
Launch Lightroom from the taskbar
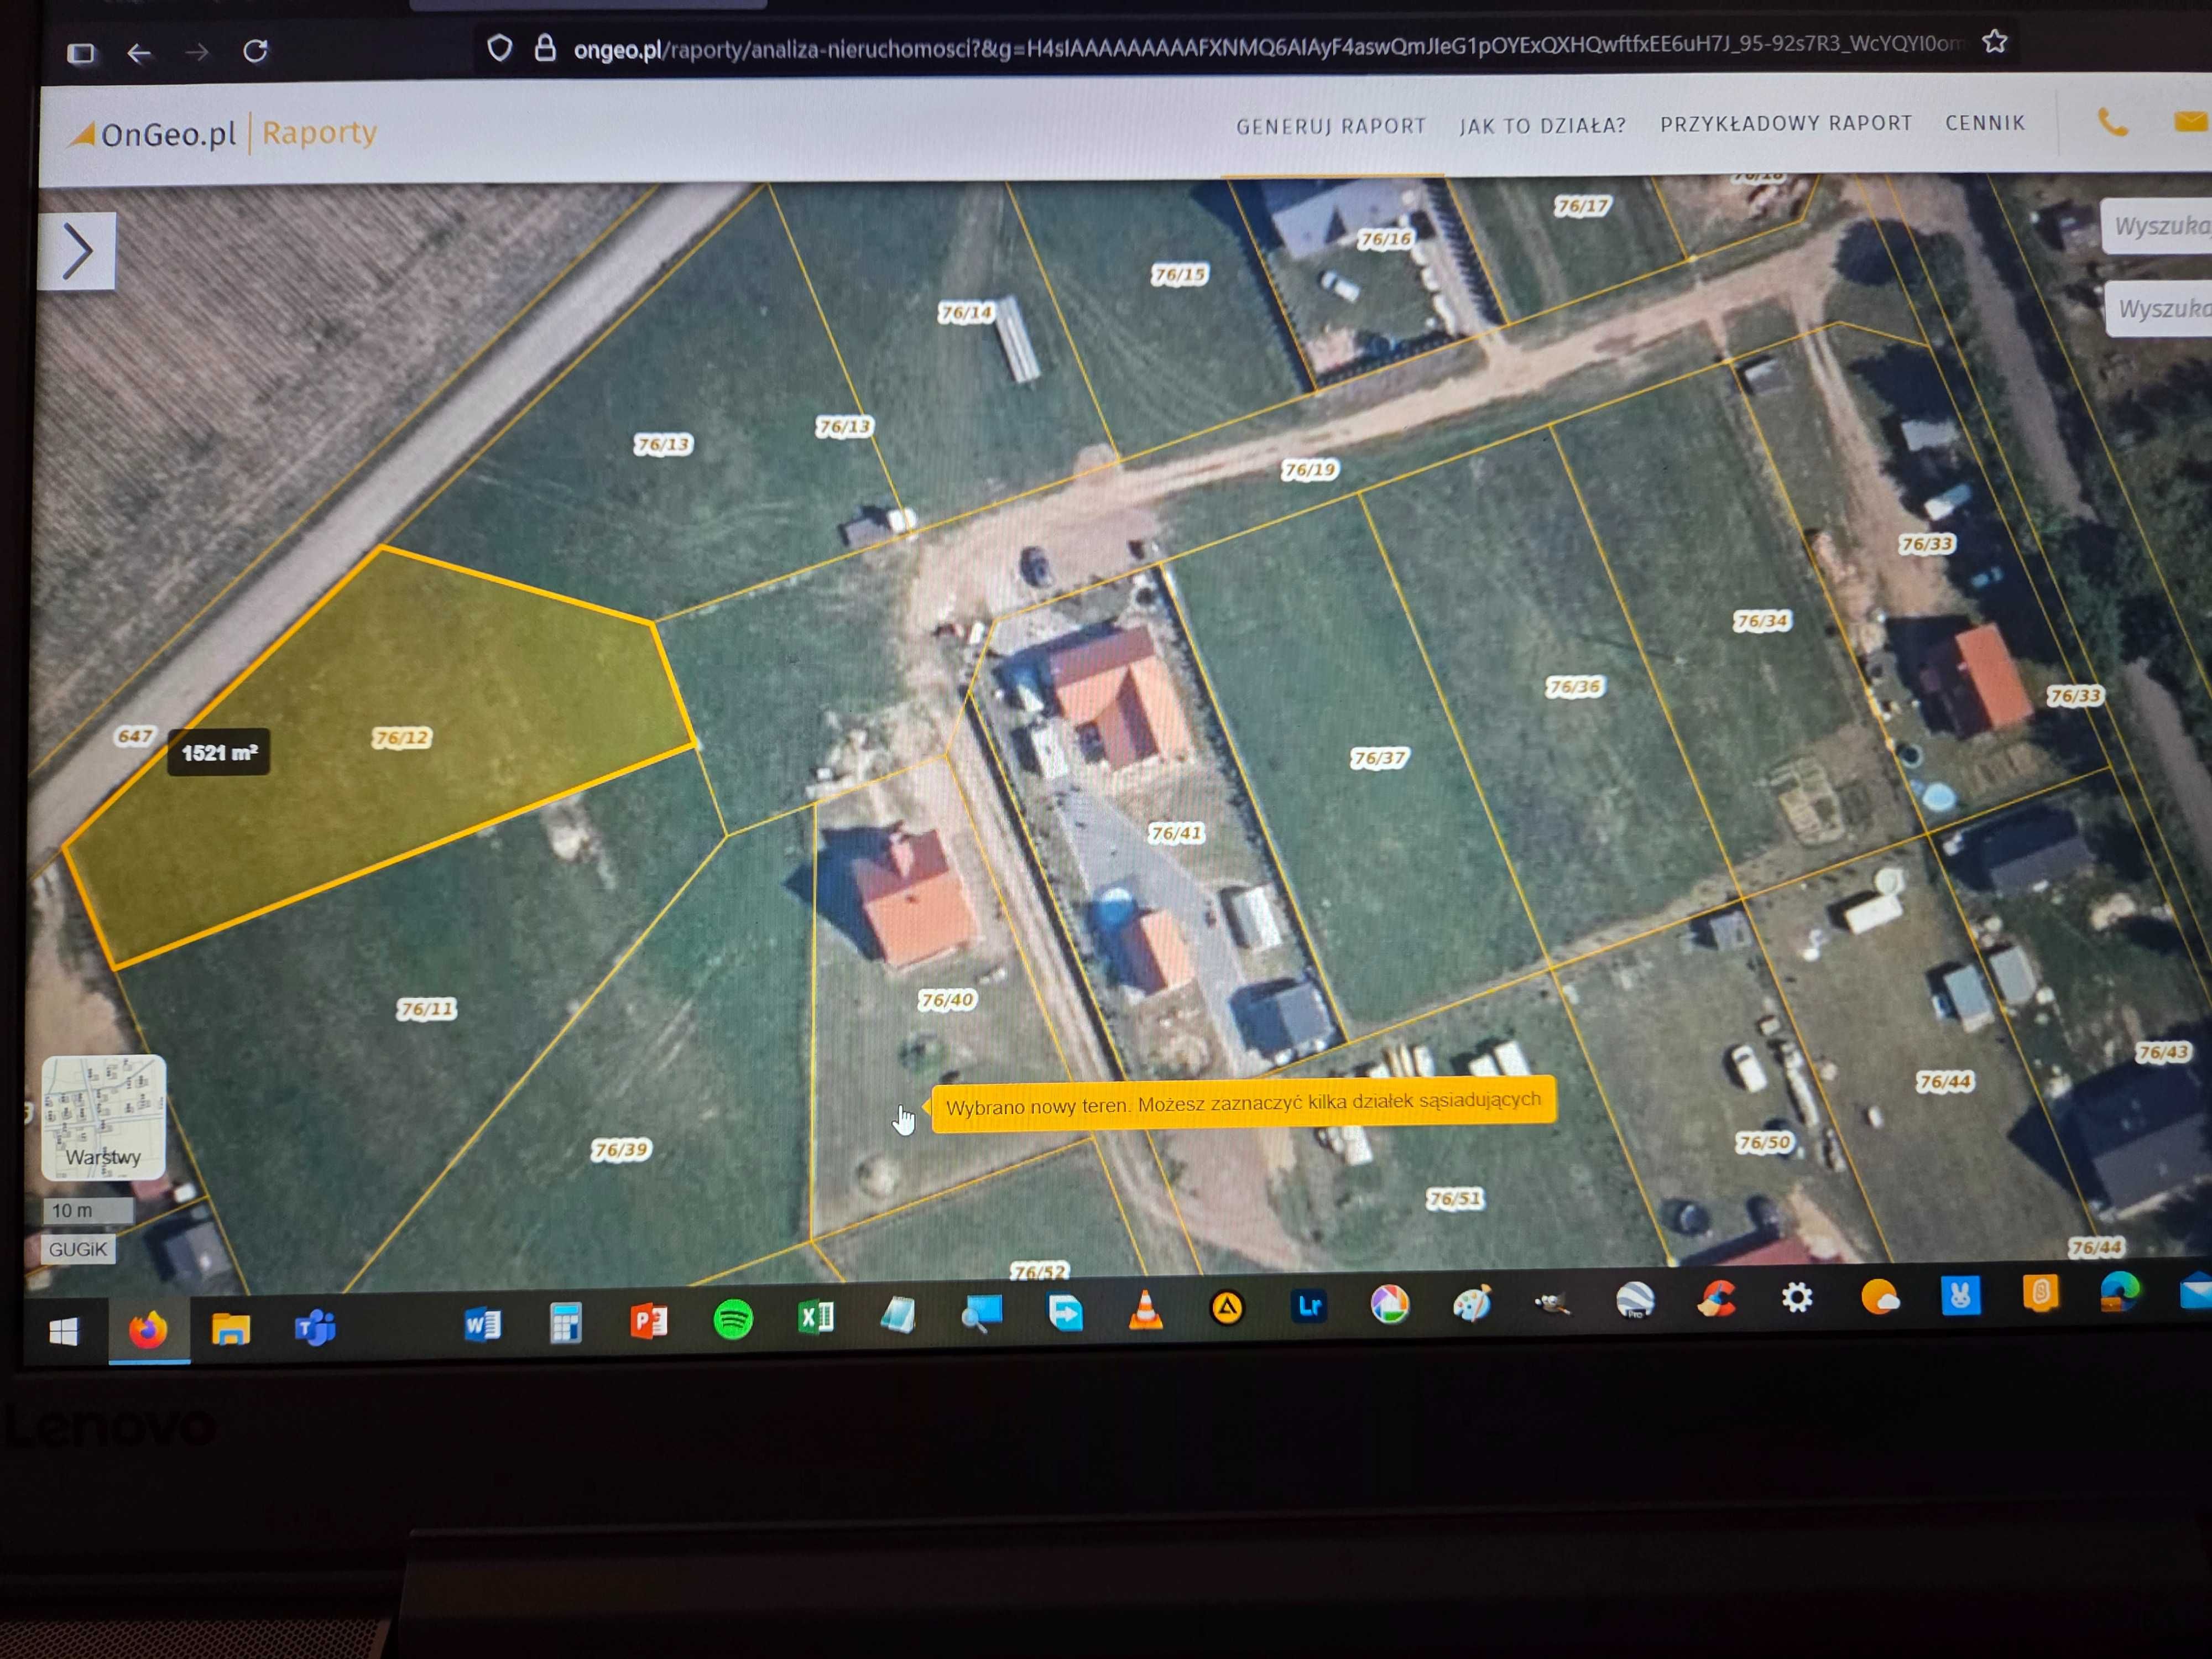(x=1309, y=1306)
